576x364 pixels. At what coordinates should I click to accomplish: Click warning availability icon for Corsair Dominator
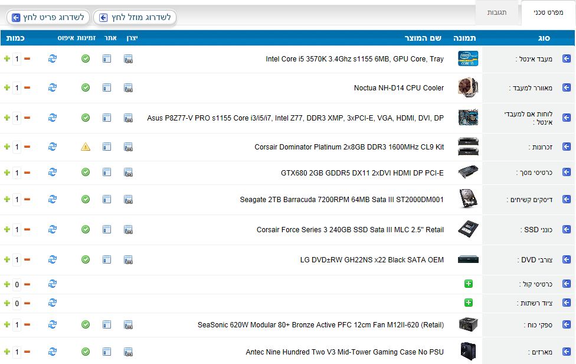point(86,147)
